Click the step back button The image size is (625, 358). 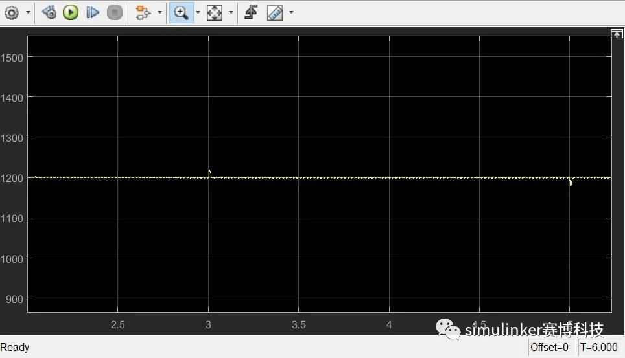49,13
